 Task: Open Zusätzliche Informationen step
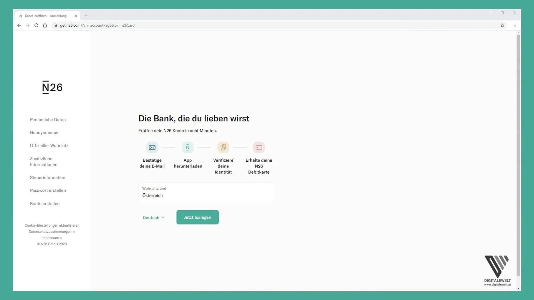click(x=44, y=161)
